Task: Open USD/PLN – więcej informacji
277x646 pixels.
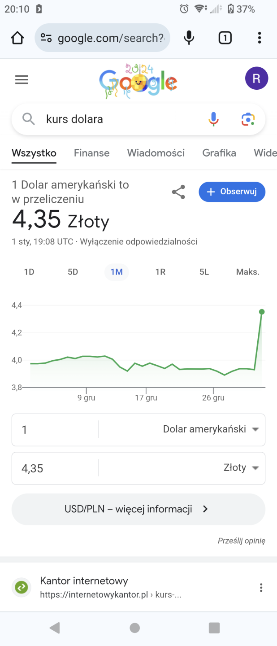Action: click(x=138, y=509)
